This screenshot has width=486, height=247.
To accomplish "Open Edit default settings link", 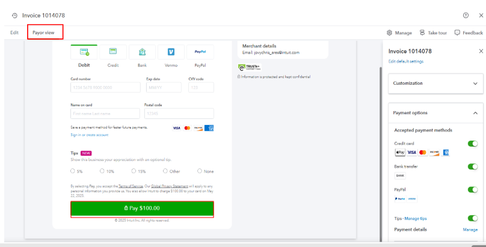I will point(406,61).
